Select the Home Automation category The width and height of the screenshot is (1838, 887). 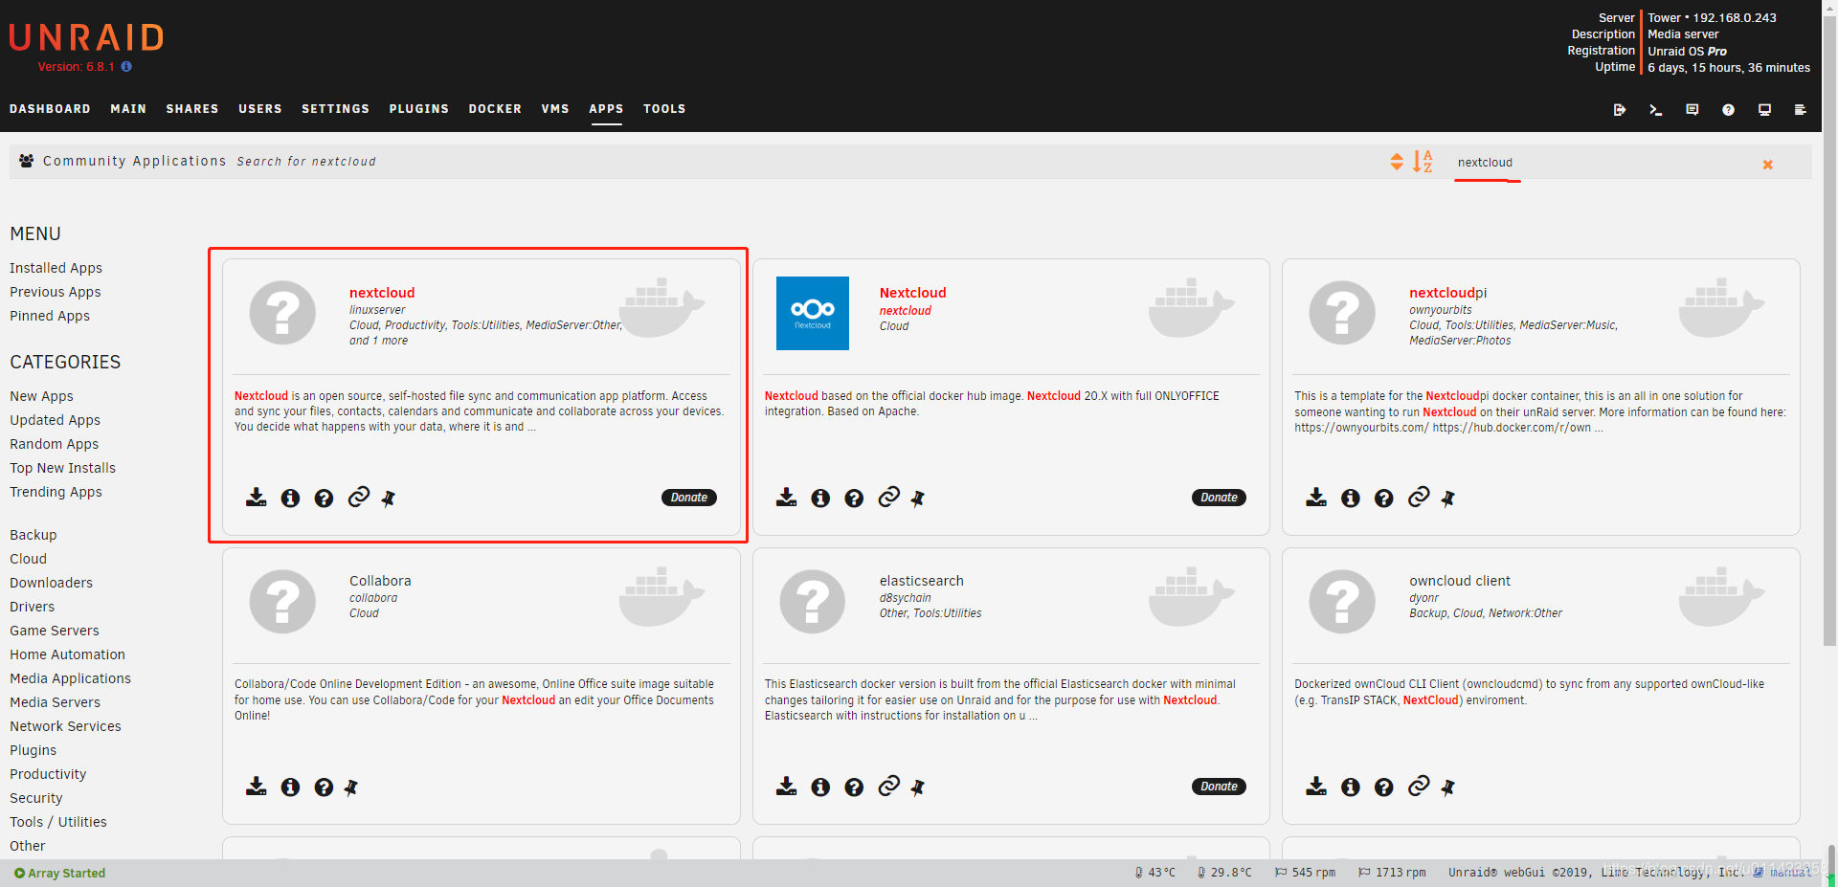point(67,654)
